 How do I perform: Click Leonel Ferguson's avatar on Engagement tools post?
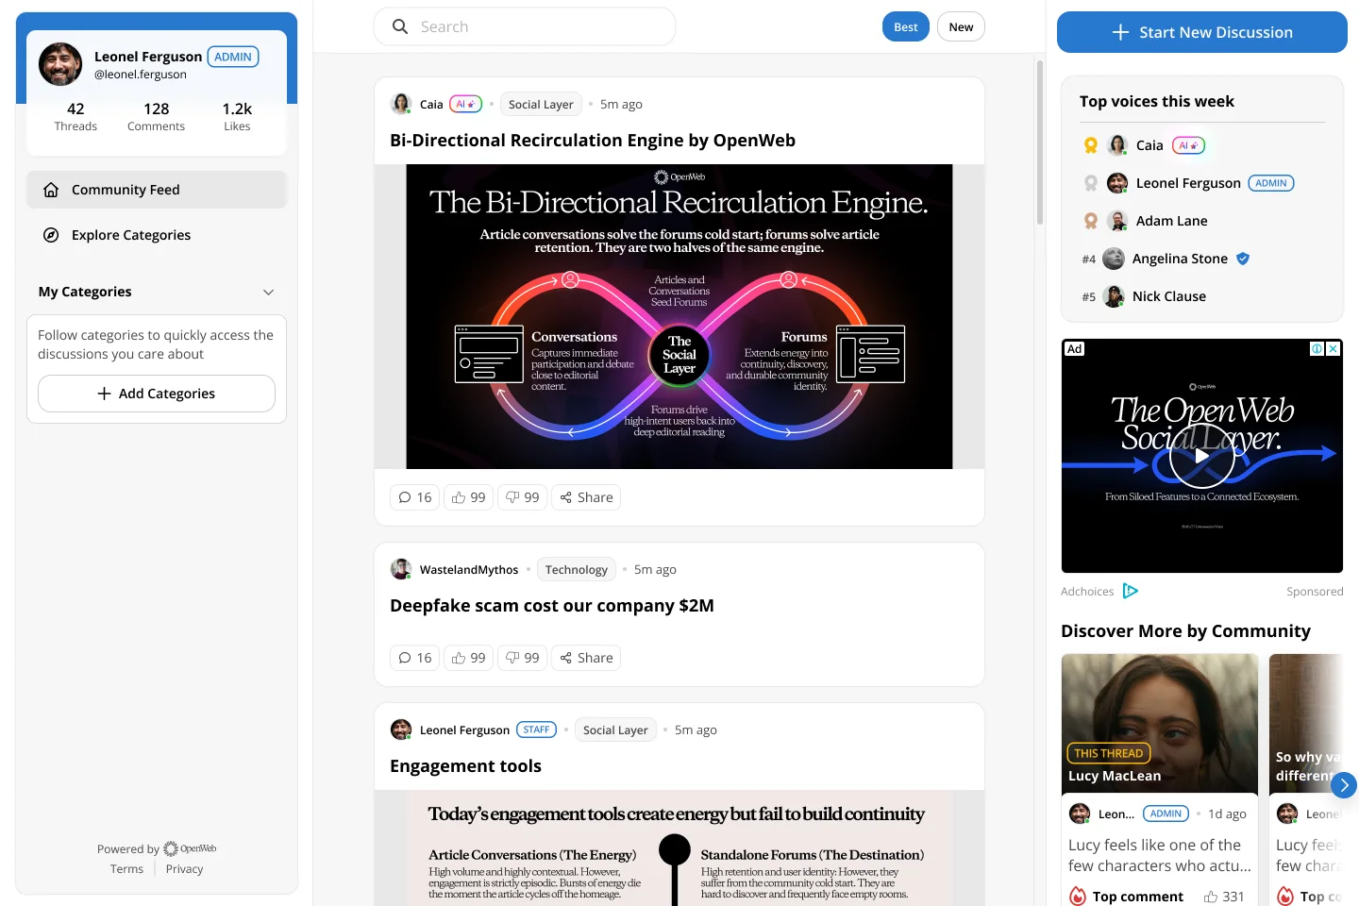coord(401,730)
